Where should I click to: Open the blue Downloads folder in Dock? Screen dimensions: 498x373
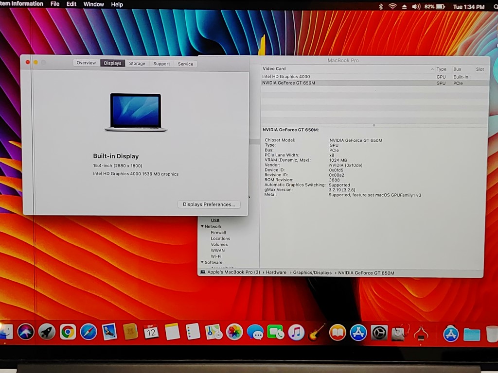coord(472,335)
